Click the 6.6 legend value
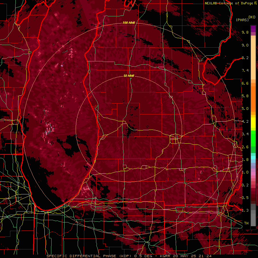Screen dimensions: 258x258 245,83
